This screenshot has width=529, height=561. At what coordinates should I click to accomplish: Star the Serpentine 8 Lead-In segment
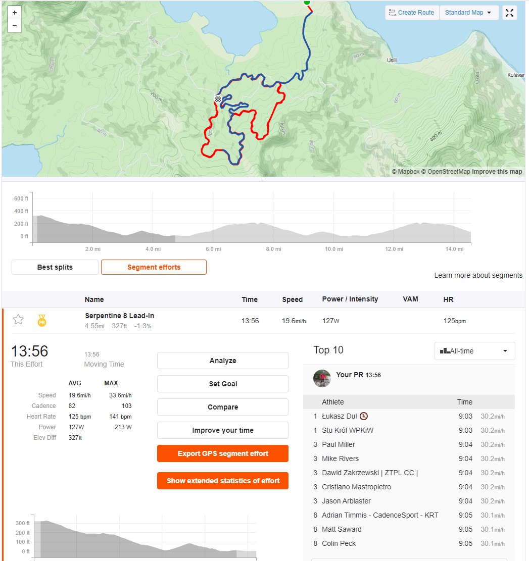(x=18, y=319)
